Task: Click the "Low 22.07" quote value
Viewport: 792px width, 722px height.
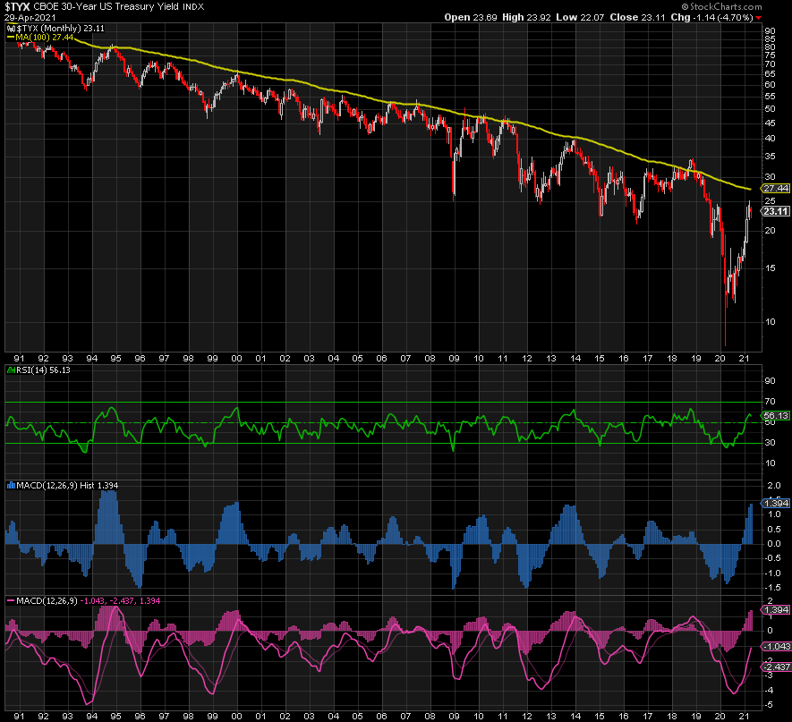Action: click(580, 17)
